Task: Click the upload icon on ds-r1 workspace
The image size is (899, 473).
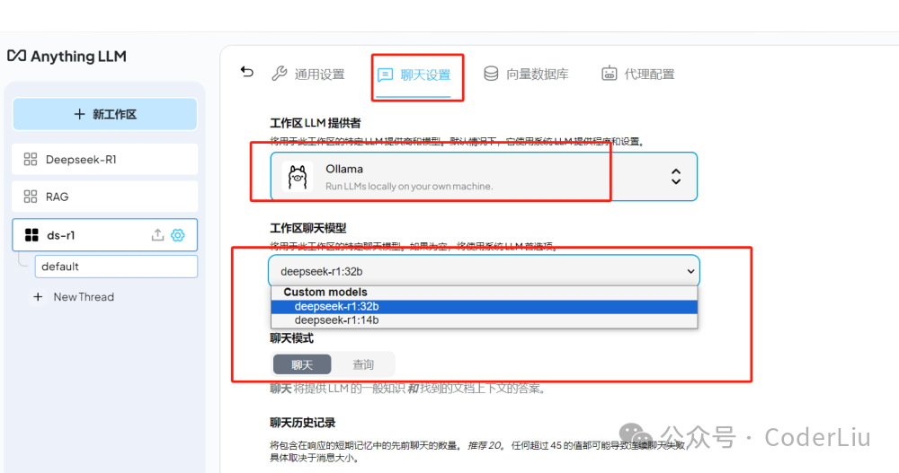Action: pos(157,235)
